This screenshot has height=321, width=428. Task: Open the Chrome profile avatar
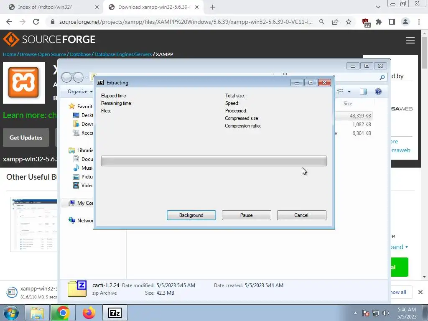[x=405, y=22]
